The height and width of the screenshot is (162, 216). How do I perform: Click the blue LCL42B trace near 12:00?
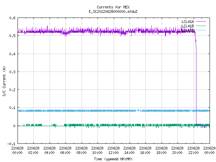(x=114, y=111)
